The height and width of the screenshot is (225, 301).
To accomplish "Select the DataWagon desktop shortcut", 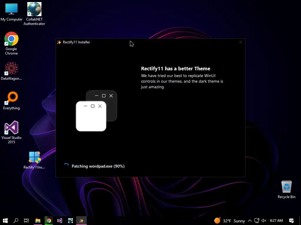I will pos(11,71).
